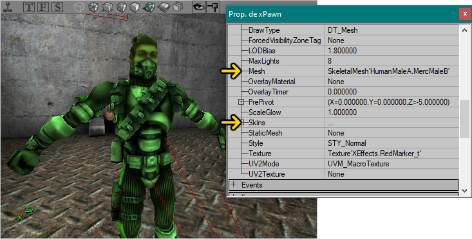Select the LODBias property name
This screenshot has height=239, width=472.
(261, 51)
